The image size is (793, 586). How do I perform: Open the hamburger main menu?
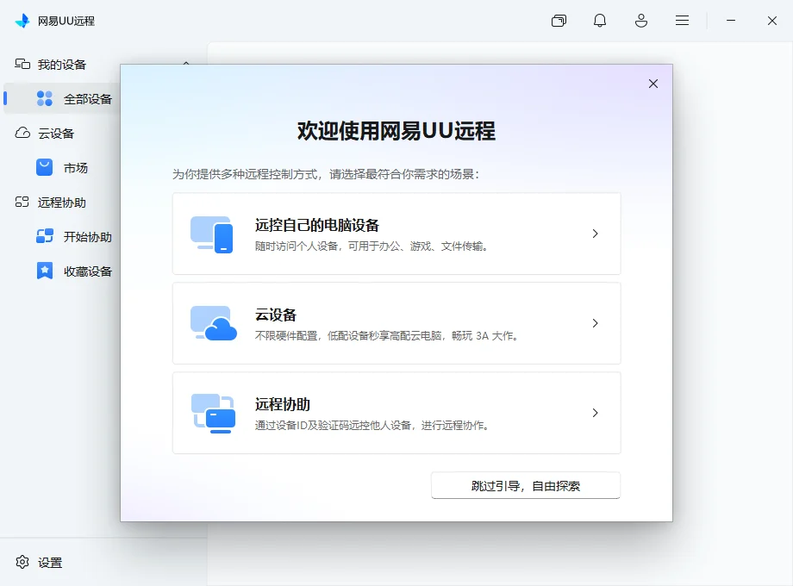(683, 21)
